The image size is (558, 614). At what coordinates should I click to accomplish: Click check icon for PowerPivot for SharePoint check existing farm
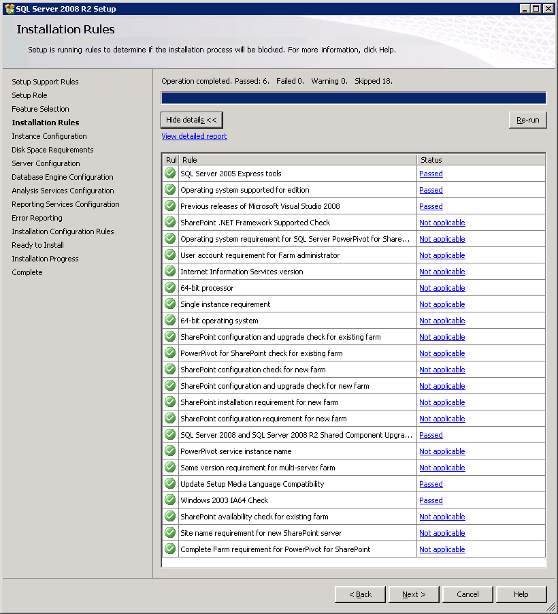click(x=170, y=353)
